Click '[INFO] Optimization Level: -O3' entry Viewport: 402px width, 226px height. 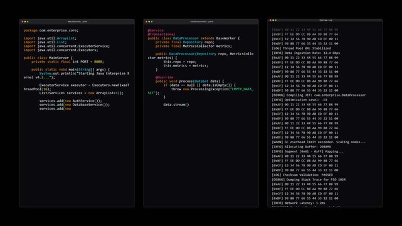pos(299,100)
